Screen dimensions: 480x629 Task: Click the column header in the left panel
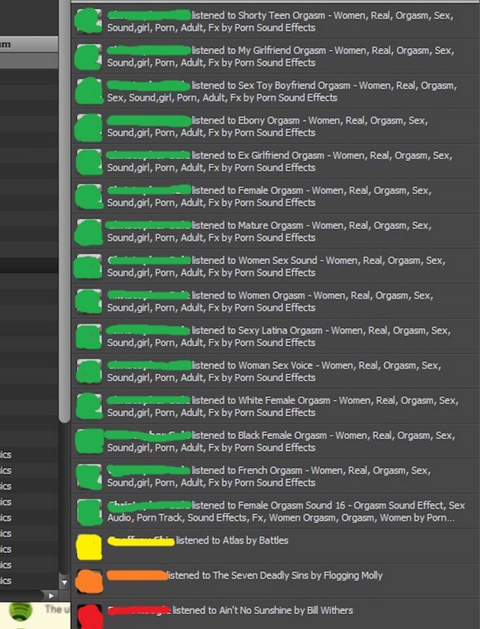click(x=28, y=44)
